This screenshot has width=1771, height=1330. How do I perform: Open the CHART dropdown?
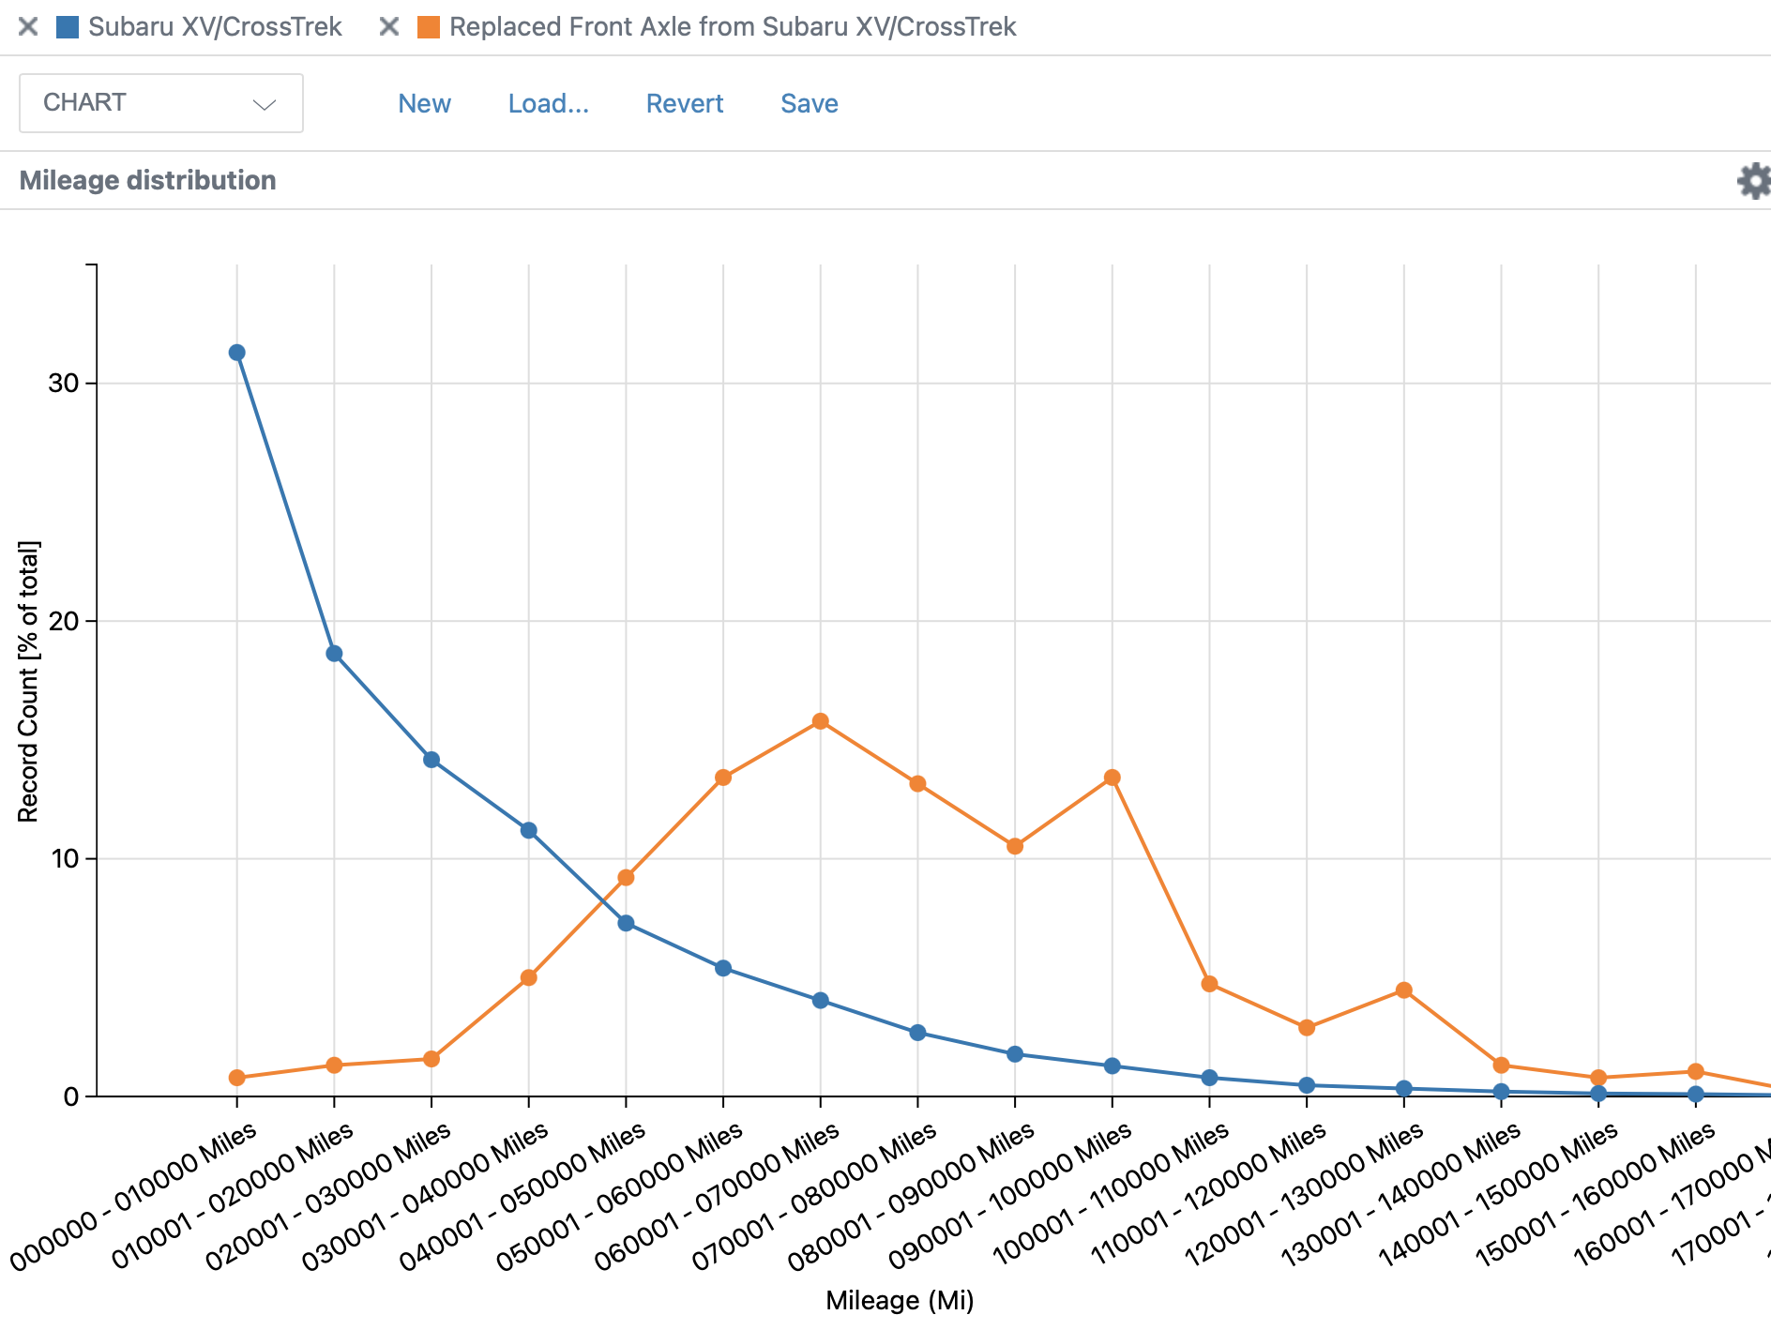pos(161,103)
